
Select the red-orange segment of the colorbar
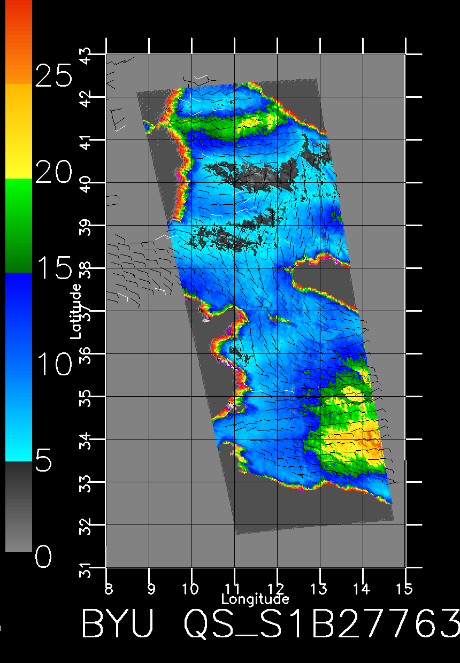pos(19,42)
